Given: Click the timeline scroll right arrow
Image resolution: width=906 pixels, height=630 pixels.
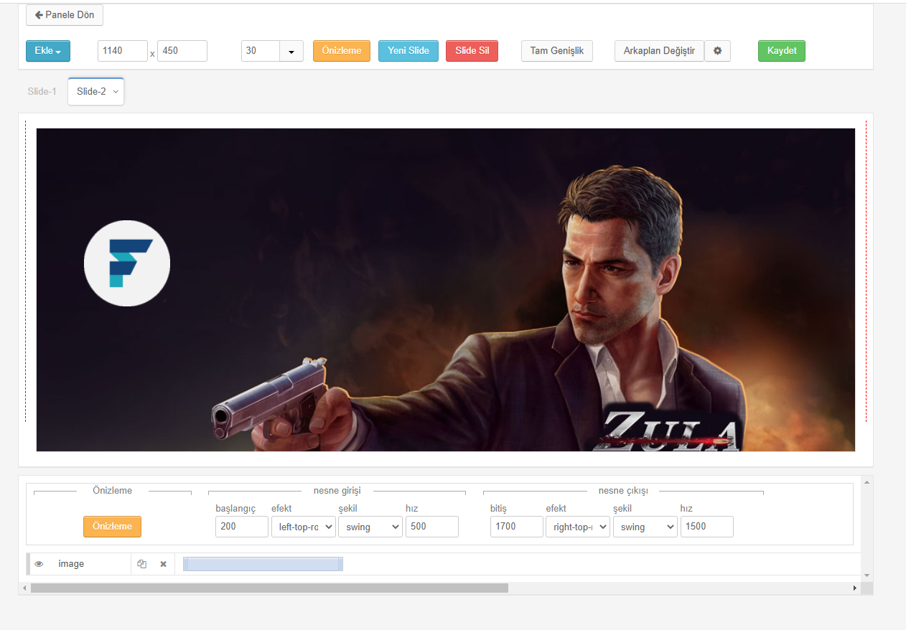Looking at the screenshot, I should (854, 588).
